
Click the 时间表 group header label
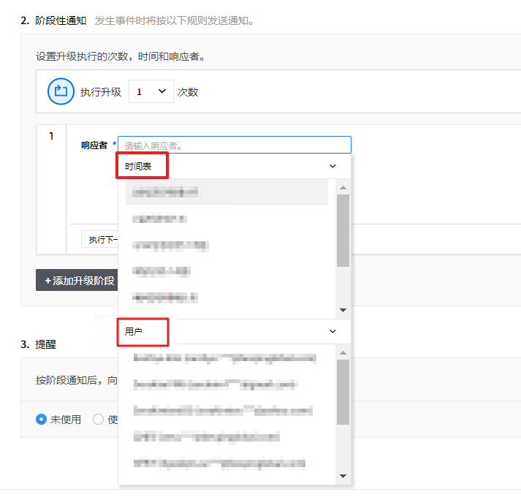[138, 167]
